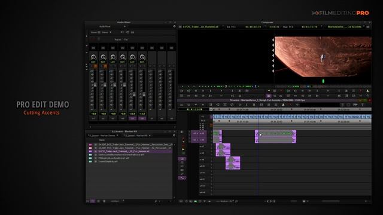Open the Audio Mixer settings gear
The width and height of the screenshot is (383, 215).
174,26
